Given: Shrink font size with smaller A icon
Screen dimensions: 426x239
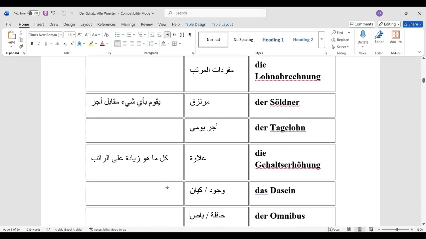Looking at the screenshot, I should (x=87, y=35).
